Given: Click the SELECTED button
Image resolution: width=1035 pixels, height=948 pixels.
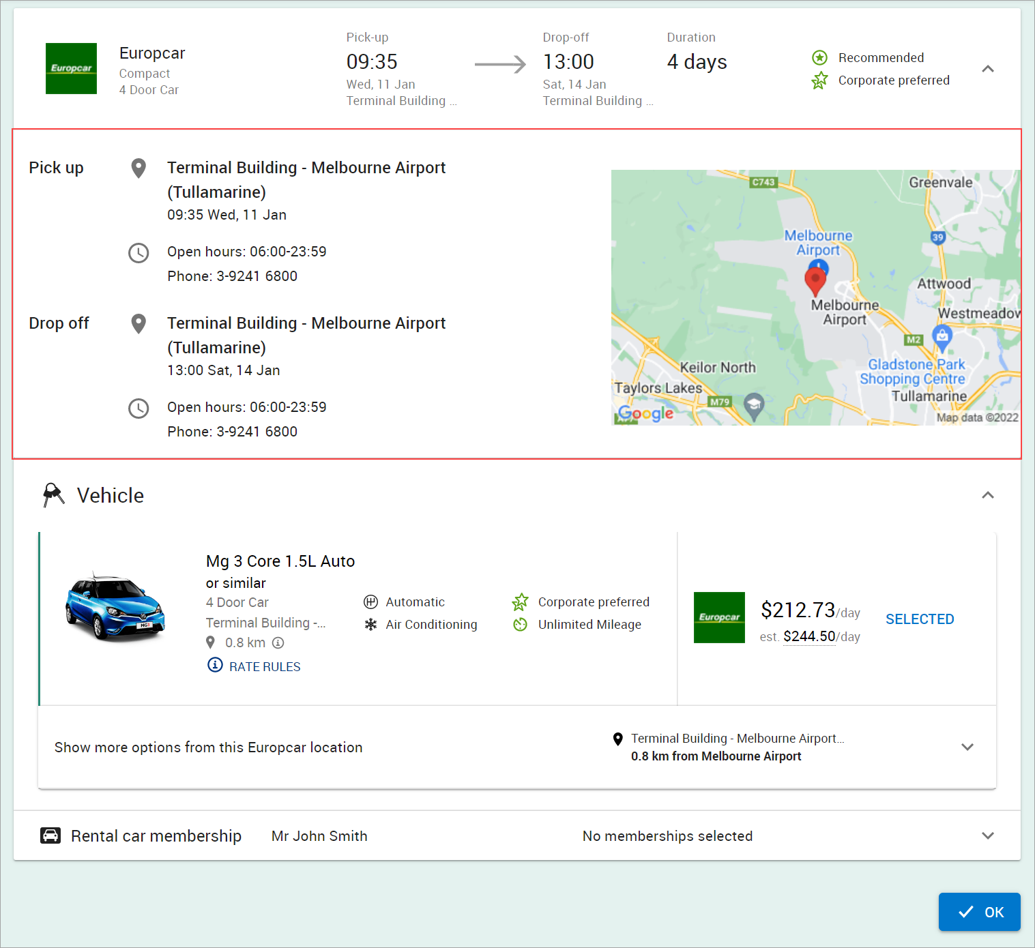Looking at the screenshot, I should click(920, 619).
